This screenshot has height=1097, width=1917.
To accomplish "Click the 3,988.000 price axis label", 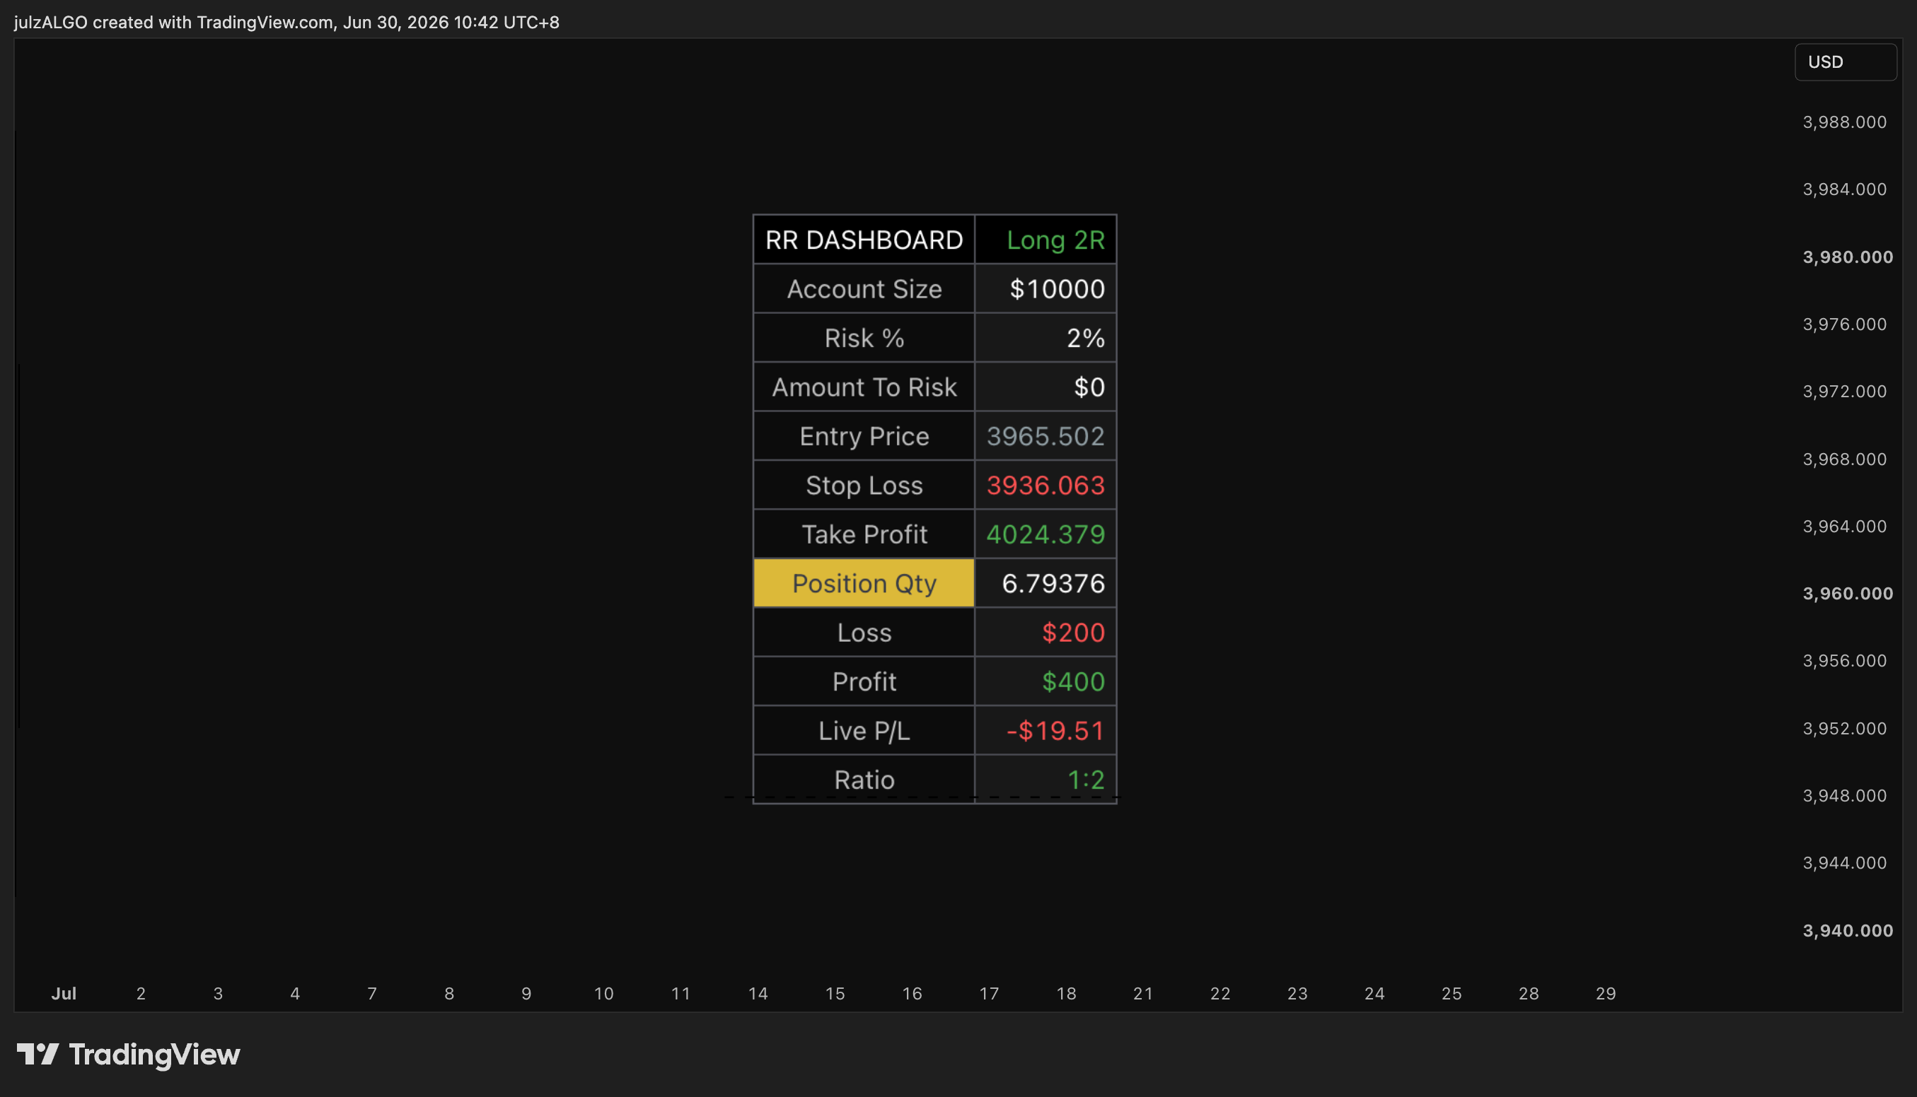I will pyautogui.click(x=1845, y=122).
